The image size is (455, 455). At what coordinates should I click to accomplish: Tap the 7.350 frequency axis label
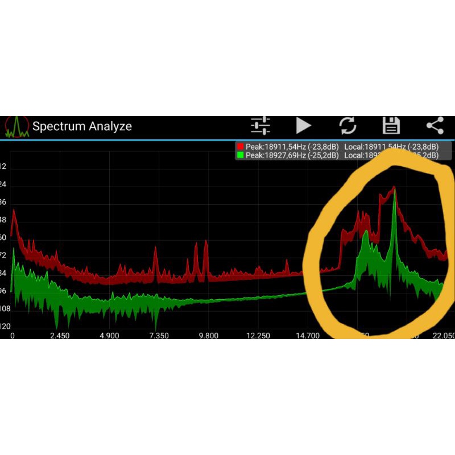[x=159, y=336]
